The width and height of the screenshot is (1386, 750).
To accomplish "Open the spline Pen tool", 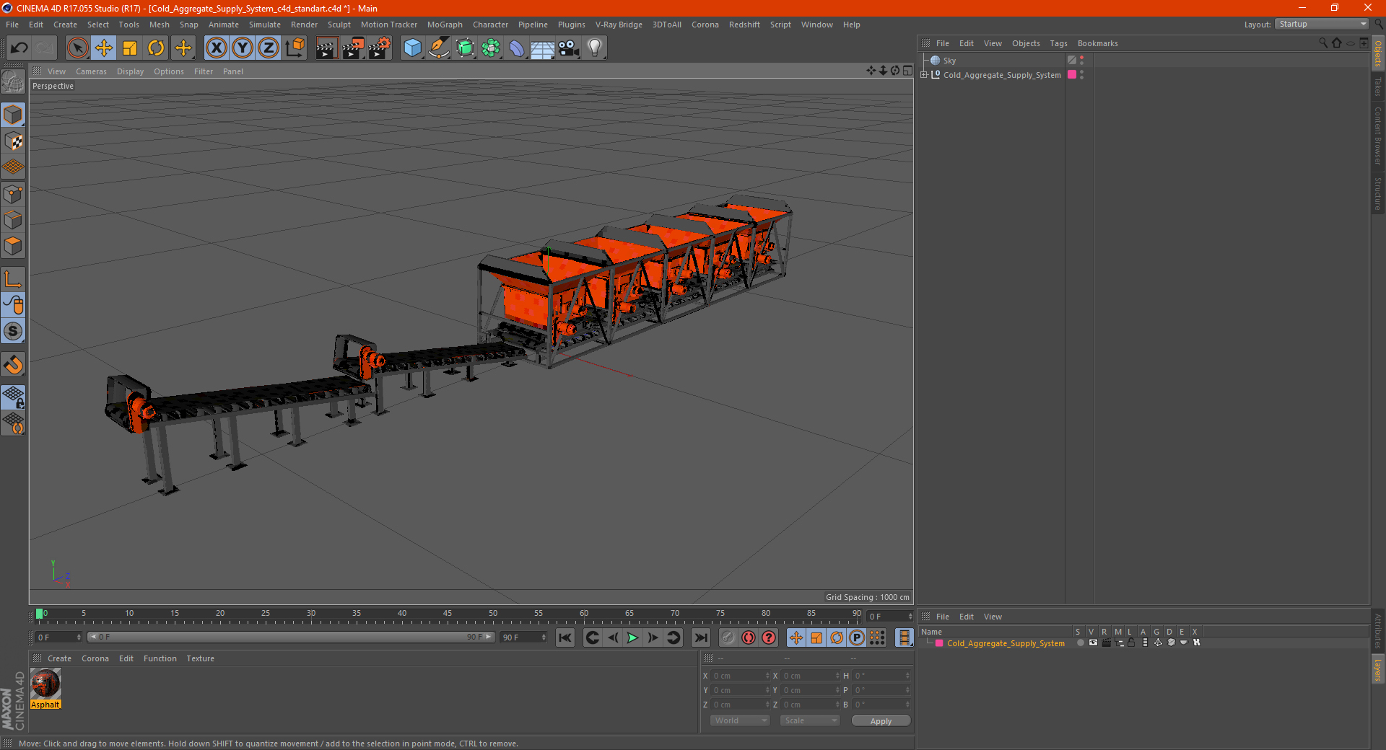I will [x=438, y=48].
